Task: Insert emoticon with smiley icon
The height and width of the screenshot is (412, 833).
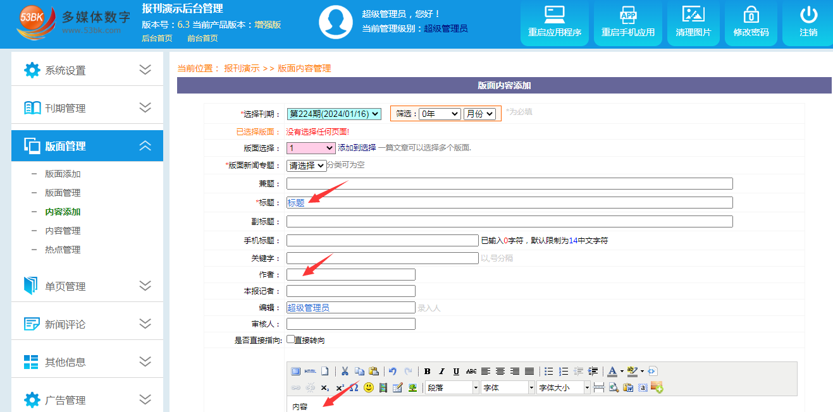Action: [x=369, y=387]
